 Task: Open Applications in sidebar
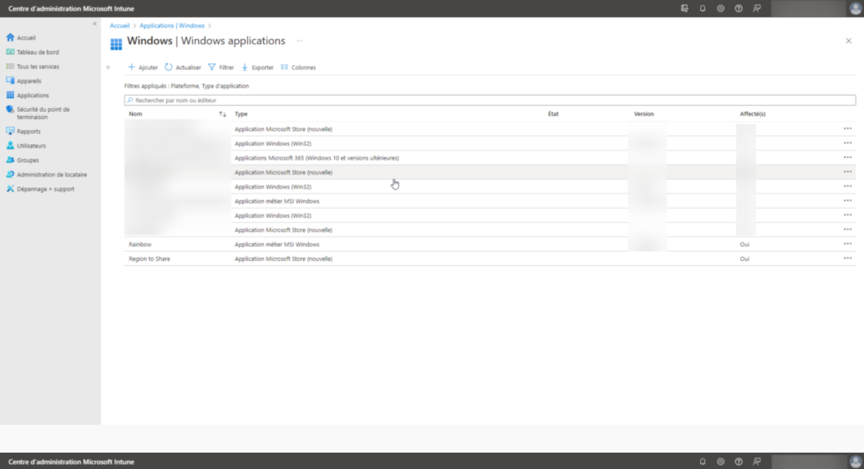27,95
